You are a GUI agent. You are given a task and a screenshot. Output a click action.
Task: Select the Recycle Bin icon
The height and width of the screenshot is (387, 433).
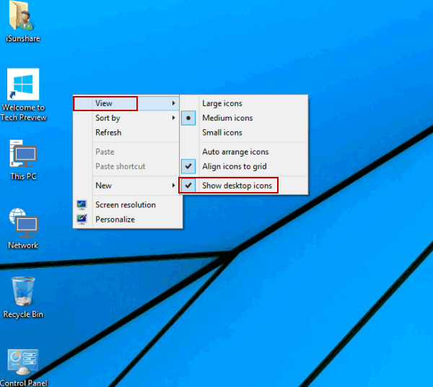[23, 291]
